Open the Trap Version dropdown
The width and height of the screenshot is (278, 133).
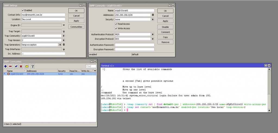[x=64, y=40]
